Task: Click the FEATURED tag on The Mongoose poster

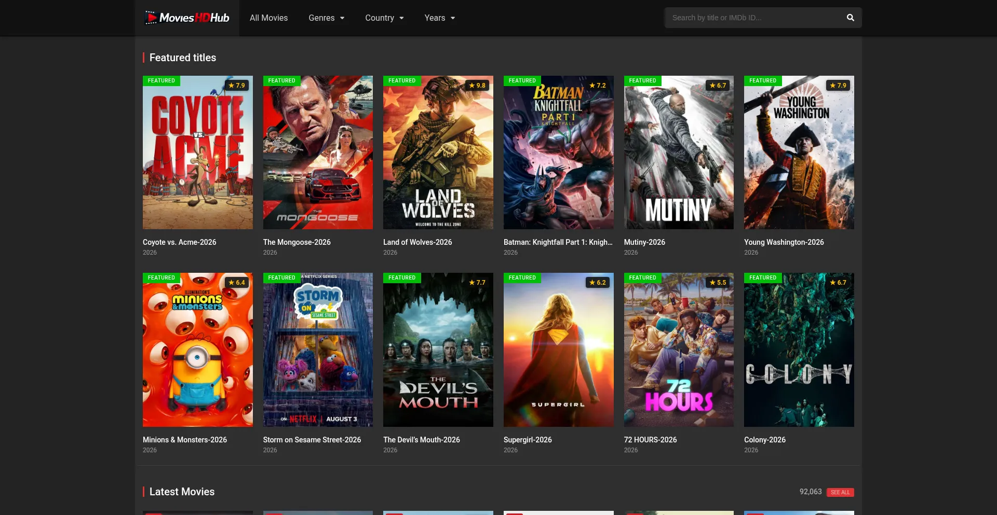Action: click(281, 81)
